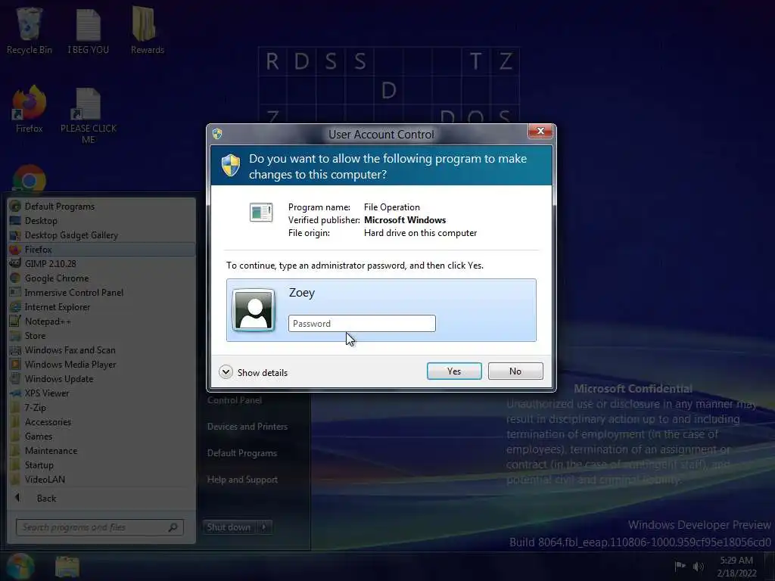Click the Desktop Gadget Gallery list icon
The image size is (775, 581).
click(x=15, y=235)
